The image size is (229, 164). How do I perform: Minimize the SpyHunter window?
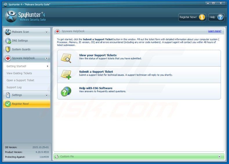point(208,3)
